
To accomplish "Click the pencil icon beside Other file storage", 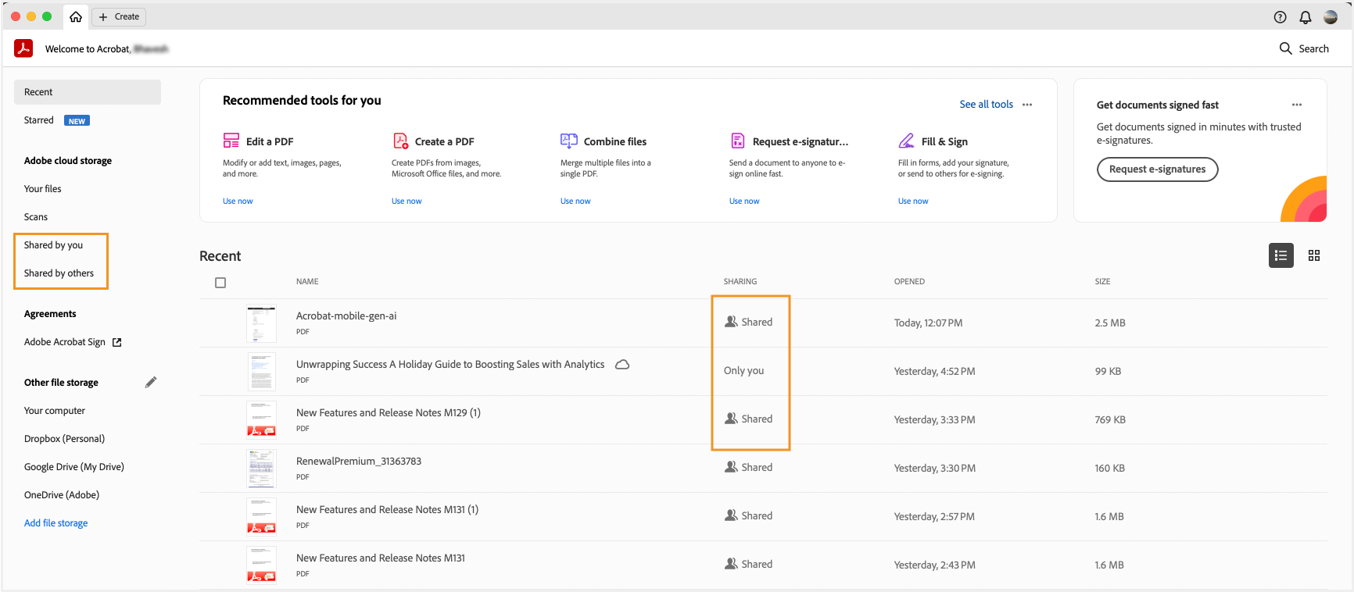I will point(151,382).
